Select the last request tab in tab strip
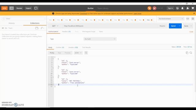Screen dimensions: 196x110 (x=150, y=20)
